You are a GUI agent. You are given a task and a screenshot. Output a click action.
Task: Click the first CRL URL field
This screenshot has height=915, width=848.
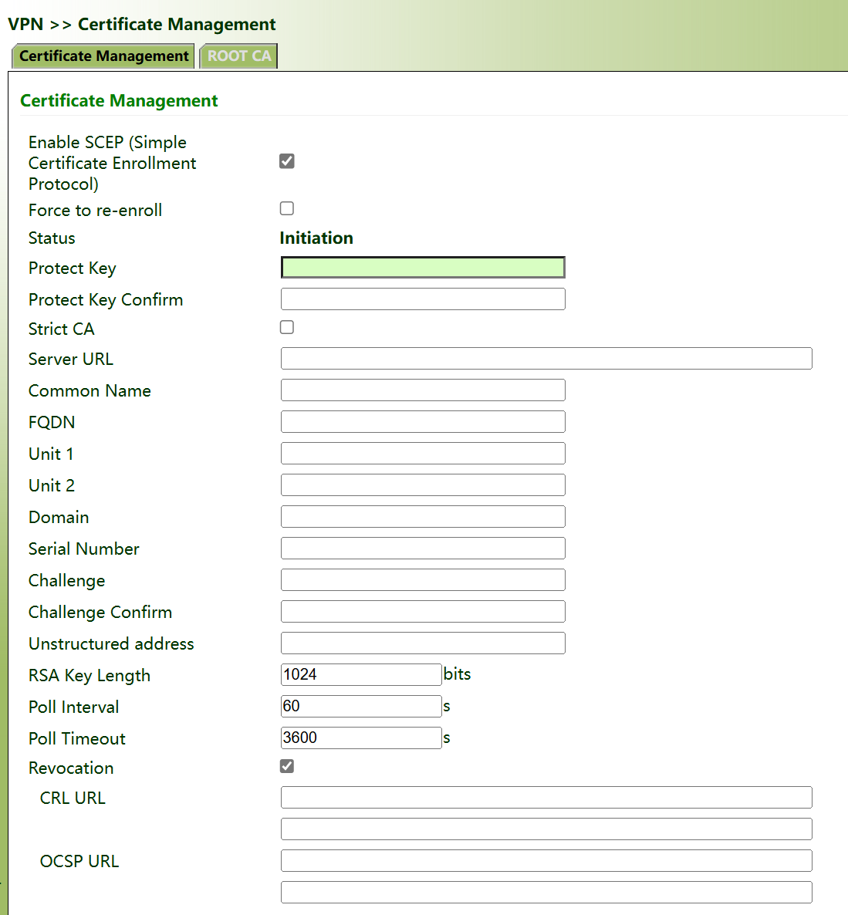[x=546, y=798]
